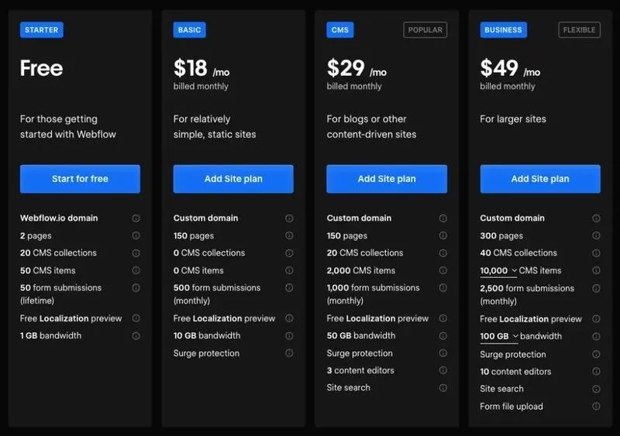Click the Flexible badge on Business plan
The height and width of the screenshot is (436, 620).
579,30
